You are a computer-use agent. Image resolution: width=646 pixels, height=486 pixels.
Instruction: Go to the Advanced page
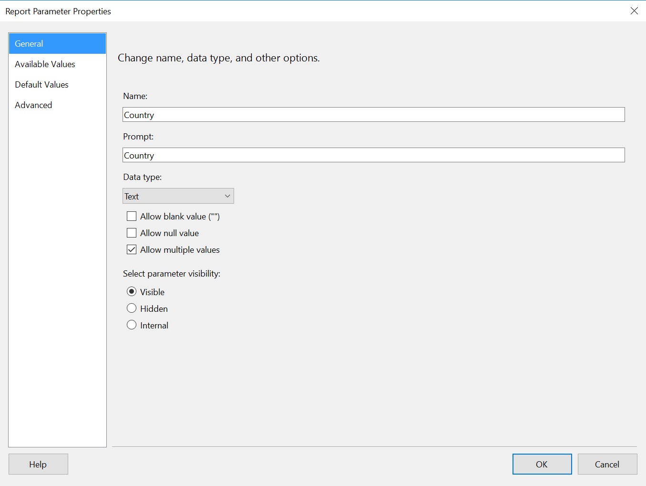(57, 105)
